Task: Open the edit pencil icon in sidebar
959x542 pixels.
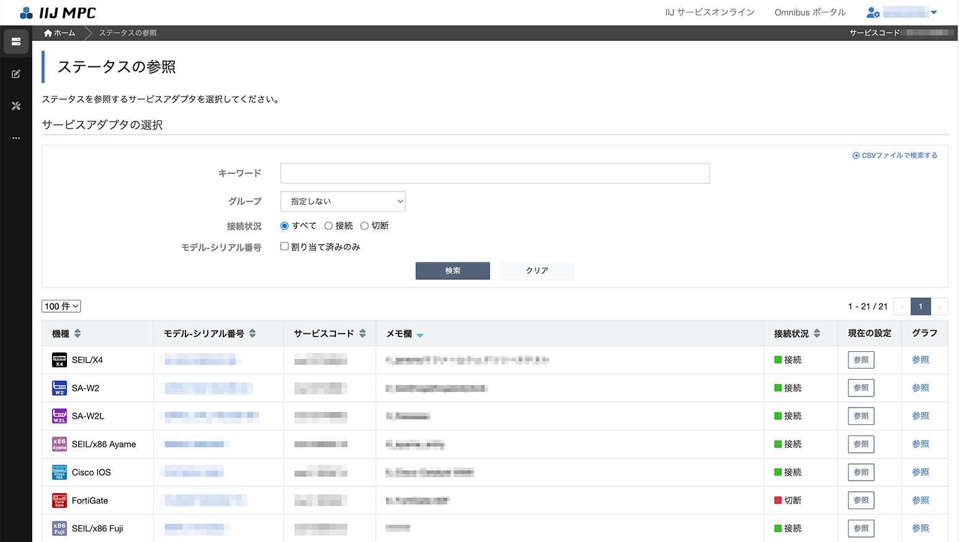Action: [x=16, y=74]
